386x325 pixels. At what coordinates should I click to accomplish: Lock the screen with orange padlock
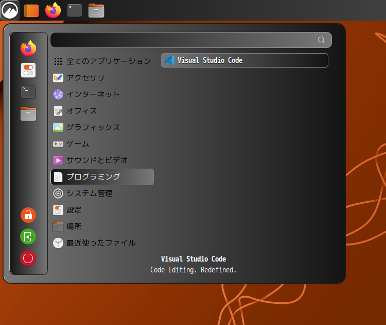28,215
